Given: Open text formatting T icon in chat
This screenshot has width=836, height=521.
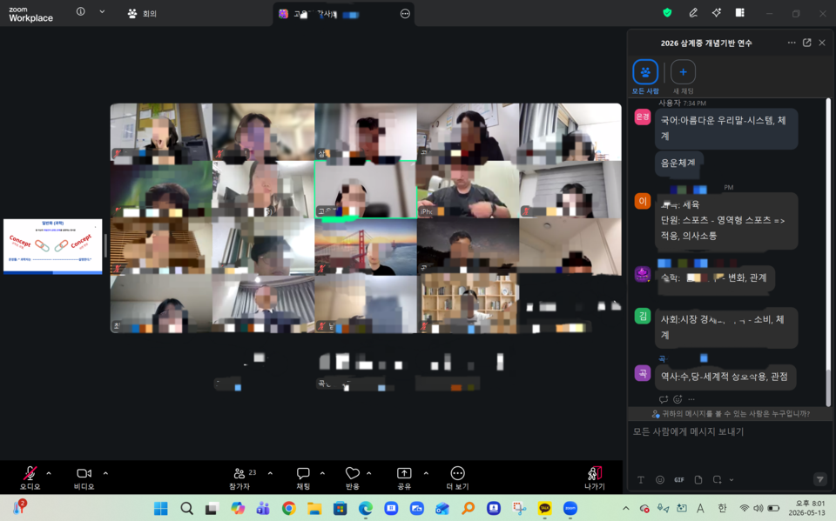Looking at the screenshot, I should coord(641,480).
